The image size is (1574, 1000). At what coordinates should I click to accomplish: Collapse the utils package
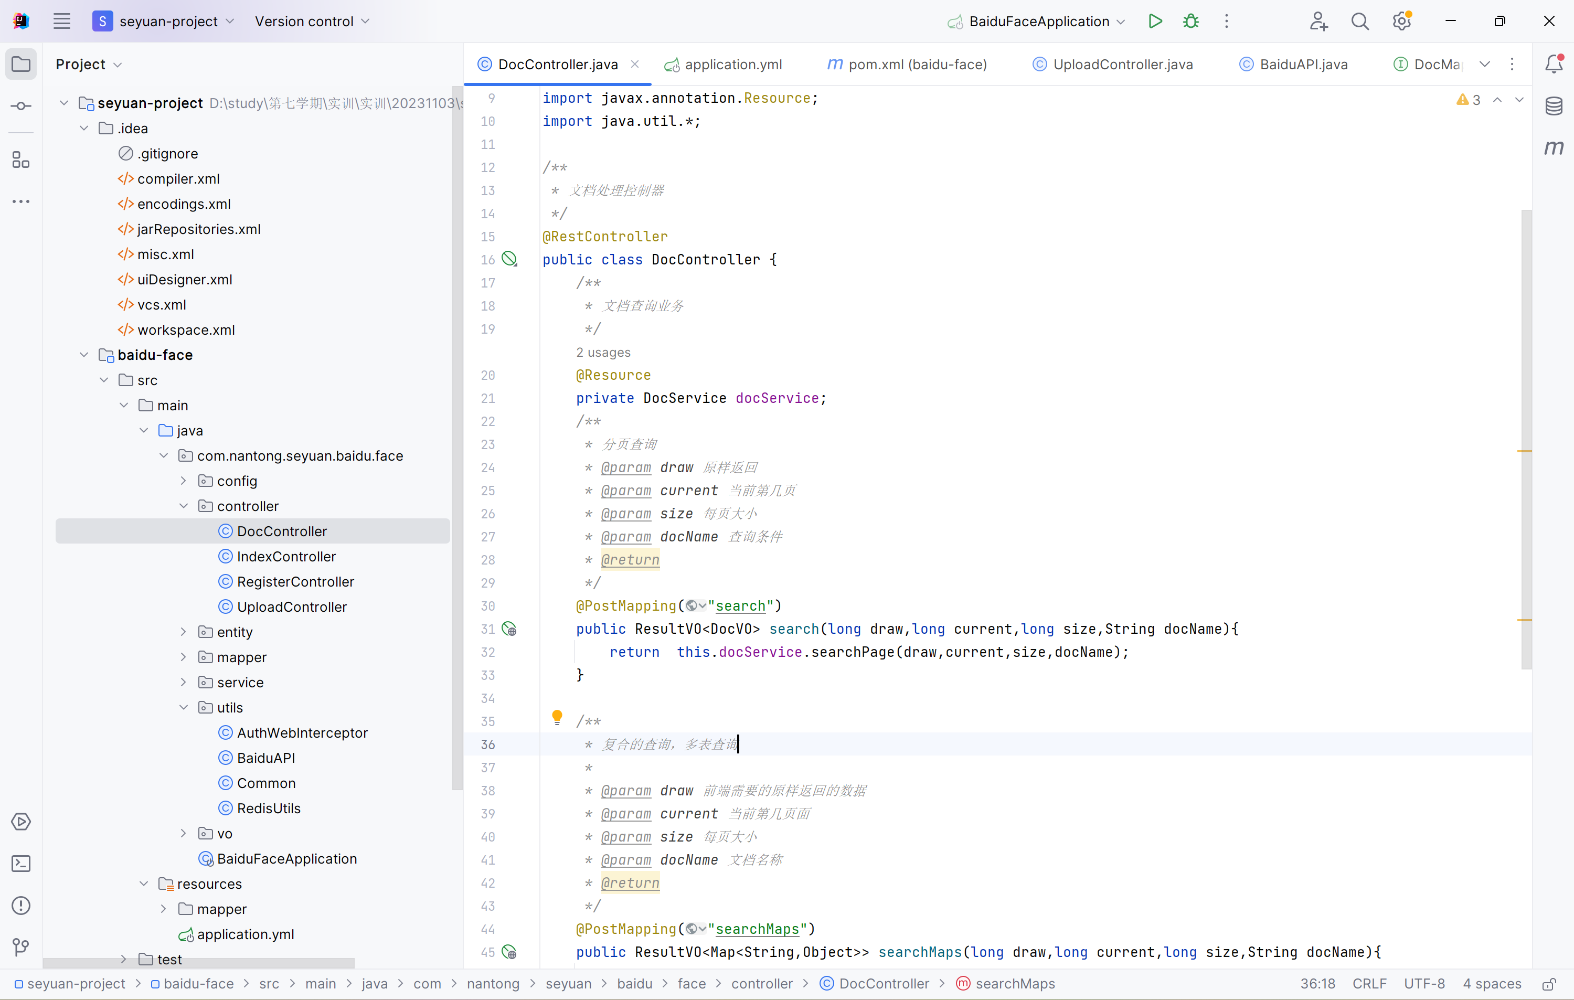tap(184, 707)
